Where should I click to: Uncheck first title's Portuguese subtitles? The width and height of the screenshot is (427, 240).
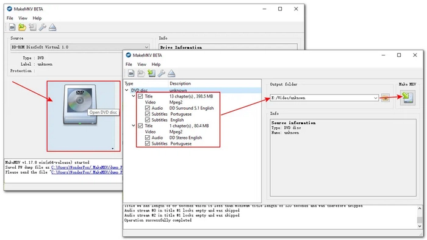click(x=148, y=114)
